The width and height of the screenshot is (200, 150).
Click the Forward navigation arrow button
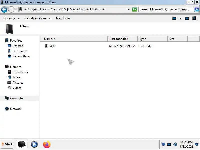(x=11, y=10)
